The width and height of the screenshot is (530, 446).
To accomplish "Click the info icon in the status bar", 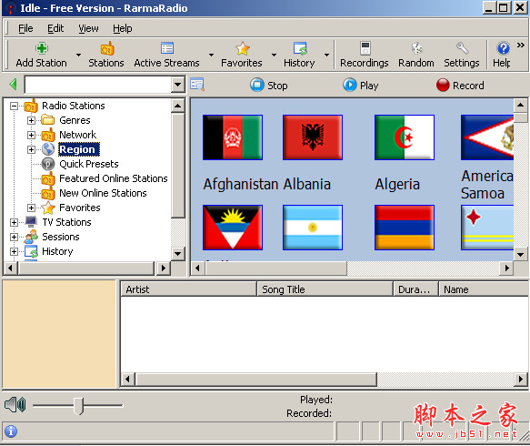I will point(11,431).
